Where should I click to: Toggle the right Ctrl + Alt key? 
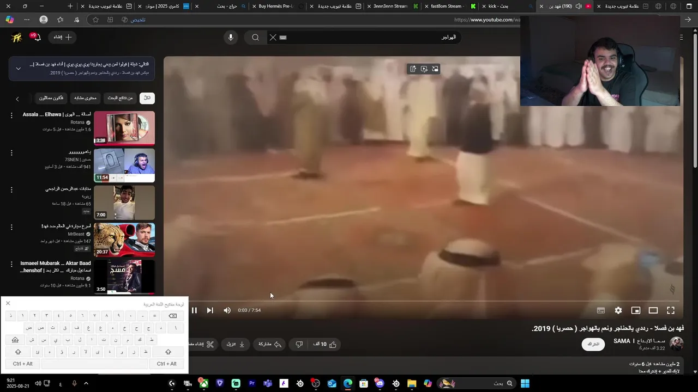click(167, 364)
